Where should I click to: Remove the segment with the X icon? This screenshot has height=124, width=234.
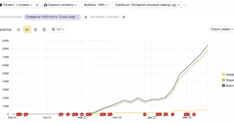(x=37, y=5)
